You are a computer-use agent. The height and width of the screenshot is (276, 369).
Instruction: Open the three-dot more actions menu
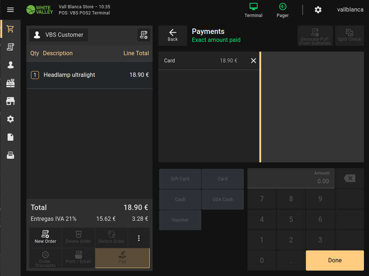pos(139,238)
